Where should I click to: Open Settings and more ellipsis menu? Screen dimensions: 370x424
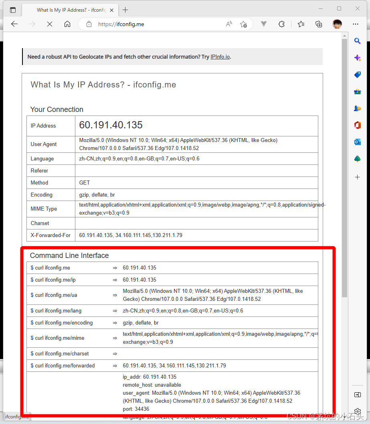(356, 24)
